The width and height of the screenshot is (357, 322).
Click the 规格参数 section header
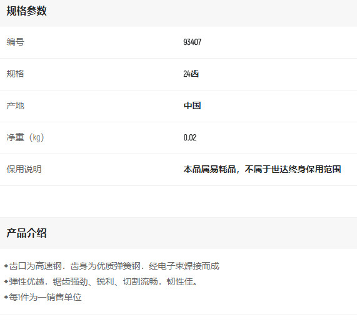[26, 11]
